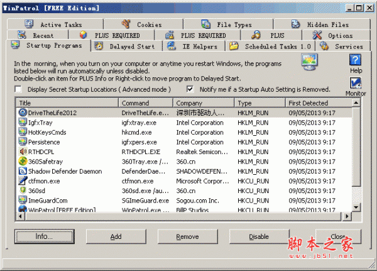Open the Monitor icon
The height and width of the screenshot is (271, 377).
356,83
